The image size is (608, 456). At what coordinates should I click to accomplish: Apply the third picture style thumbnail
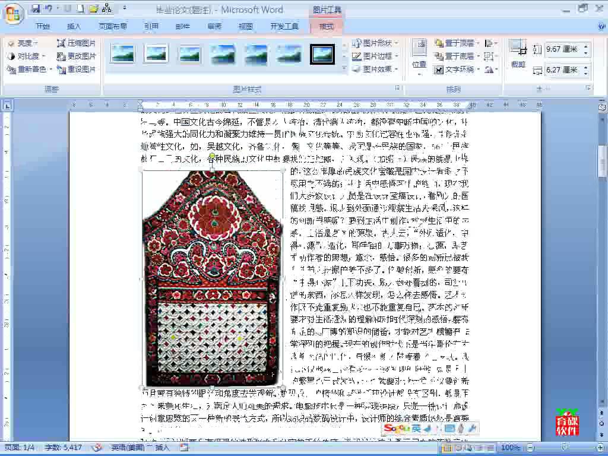click(x=189, y=54)
